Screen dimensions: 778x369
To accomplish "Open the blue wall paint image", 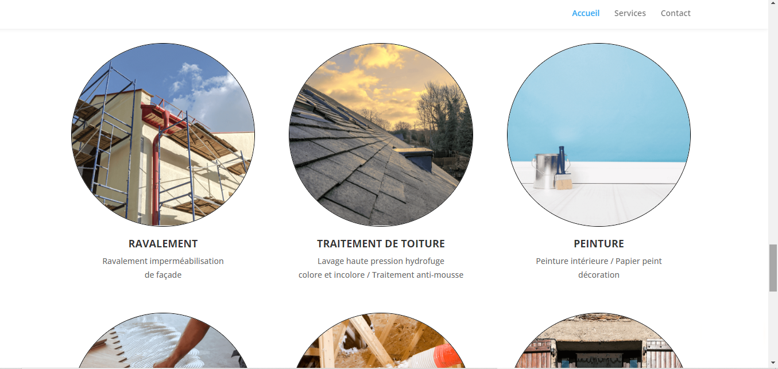I will 599,135.
